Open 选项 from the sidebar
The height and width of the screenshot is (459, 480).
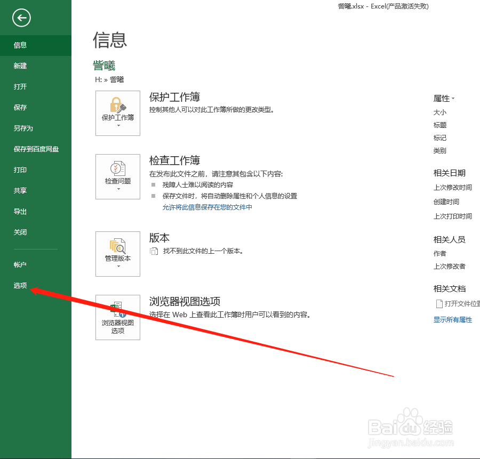(x=36, y=286)
